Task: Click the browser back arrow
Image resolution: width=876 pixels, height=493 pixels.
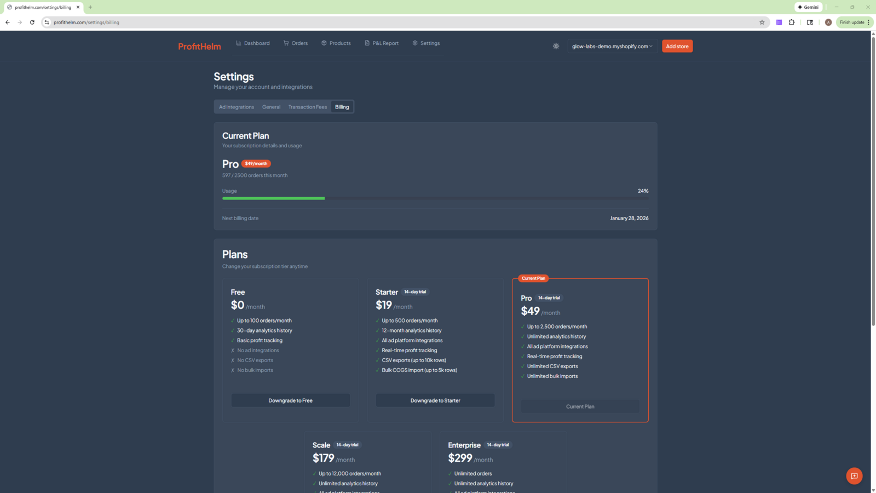Action: click(8, 22)
